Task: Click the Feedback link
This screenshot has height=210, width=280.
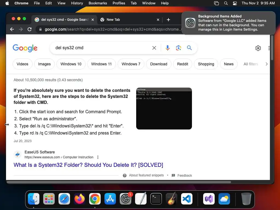Action: pos(185,176)
